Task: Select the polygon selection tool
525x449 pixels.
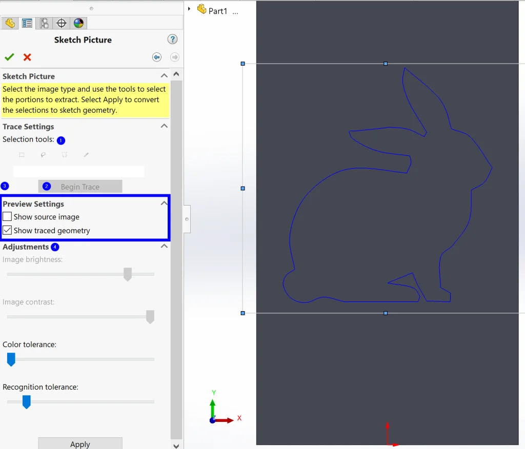Action: [x=65, y=155]
